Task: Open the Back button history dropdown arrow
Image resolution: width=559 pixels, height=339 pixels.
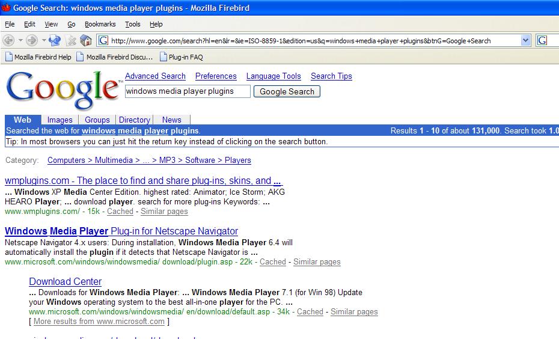Action: 20,40
